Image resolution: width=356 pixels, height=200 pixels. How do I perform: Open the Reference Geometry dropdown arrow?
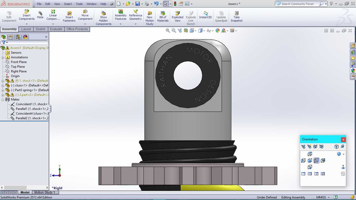tap(136, 24)
